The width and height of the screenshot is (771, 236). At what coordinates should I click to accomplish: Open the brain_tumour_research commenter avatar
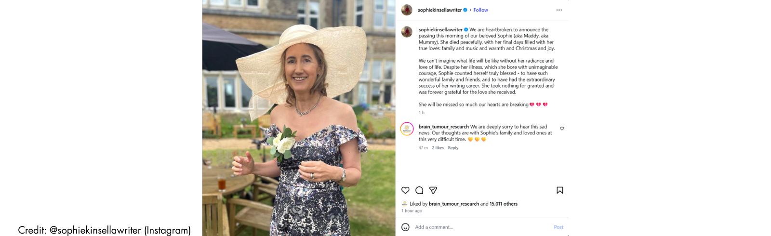click(x=407, y=129)
